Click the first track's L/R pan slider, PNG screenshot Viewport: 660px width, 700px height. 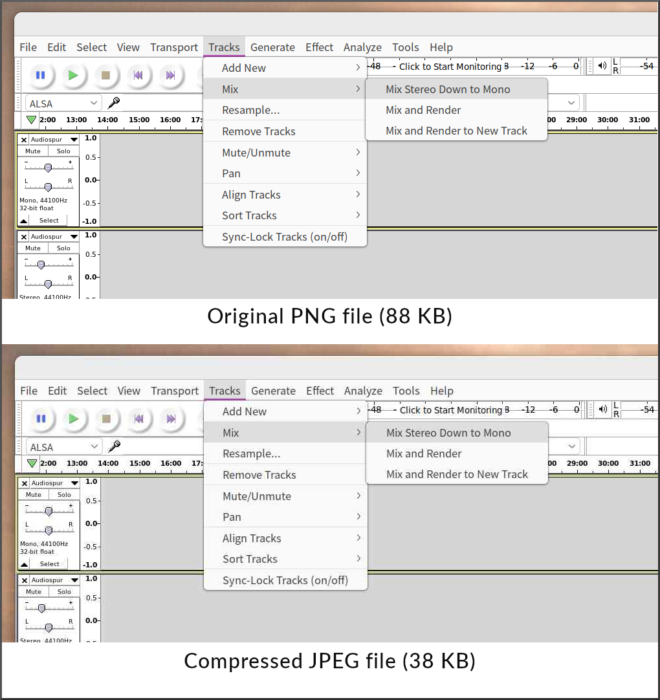point(49,186)
